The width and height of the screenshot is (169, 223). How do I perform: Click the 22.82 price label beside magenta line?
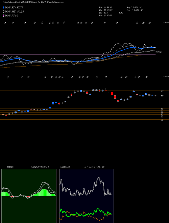click(159, 52)
